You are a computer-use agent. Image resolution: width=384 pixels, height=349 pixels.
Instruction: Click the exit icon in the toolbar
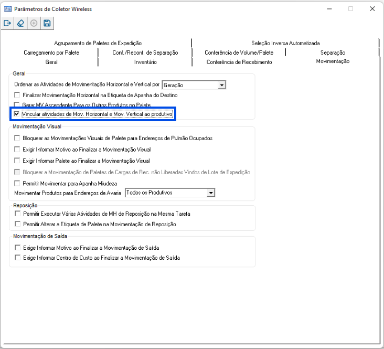click(x=7, y=23)
